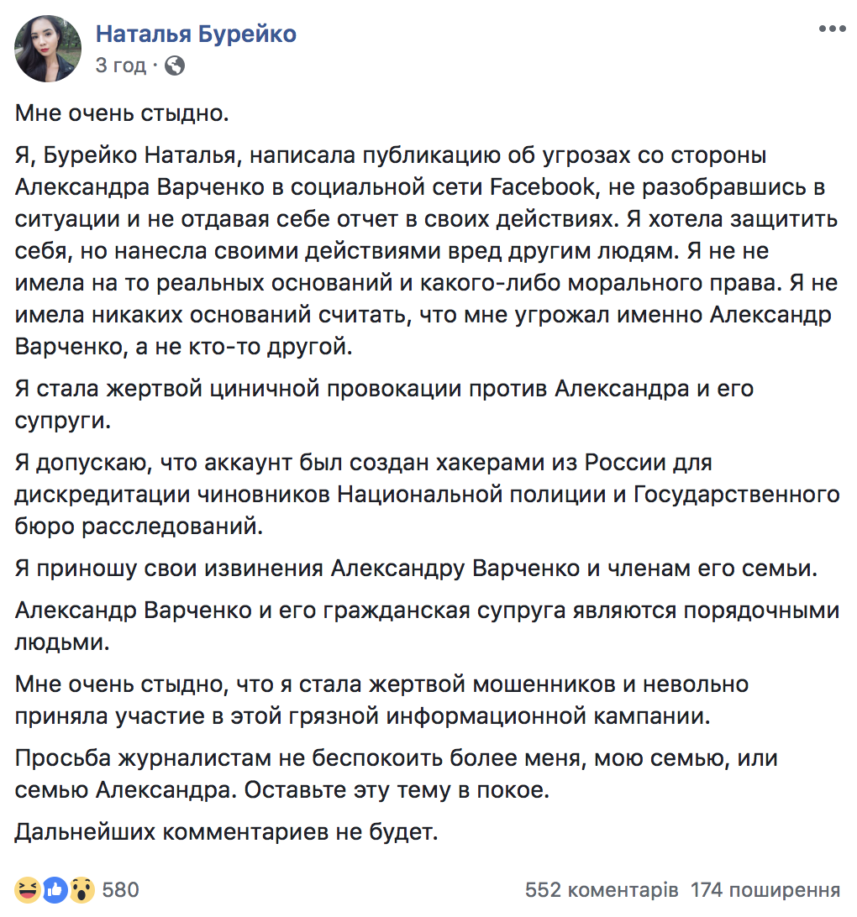Open the three-dot post options menu
Viewport: 857px width, 917px height.
tap(832, 29)
